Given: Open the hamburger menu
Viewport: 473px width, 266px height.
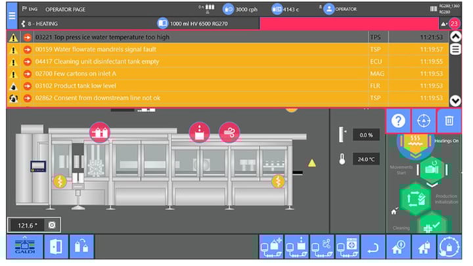Looking at the screenshot, I should point(12,16).
